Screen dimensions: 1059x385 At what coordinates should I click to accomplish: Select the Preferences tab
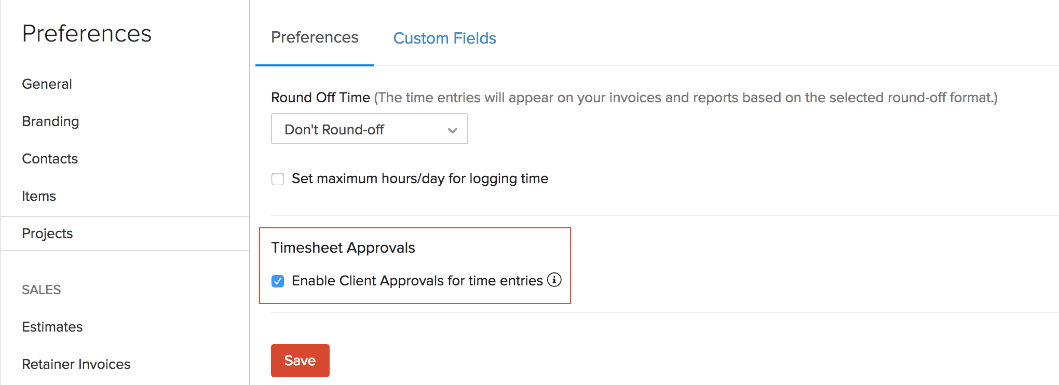pyautogui.click(x=314, y=37)
